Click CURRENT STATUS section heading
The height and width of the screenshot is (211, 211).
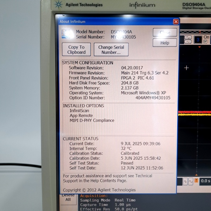[x=81, y=139]
